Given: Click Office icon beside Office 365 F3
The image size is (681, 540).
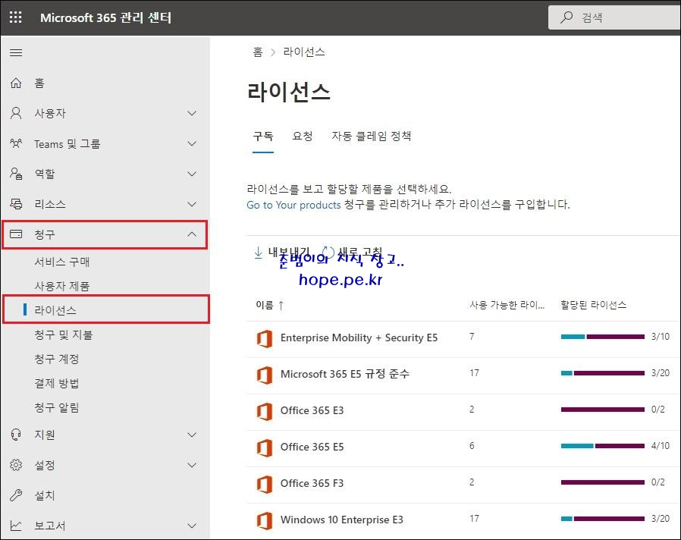Looking at the screenshot, I should [x=265, y=484].
